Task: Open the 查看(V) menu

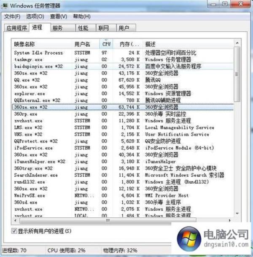Action: point(59,16)
